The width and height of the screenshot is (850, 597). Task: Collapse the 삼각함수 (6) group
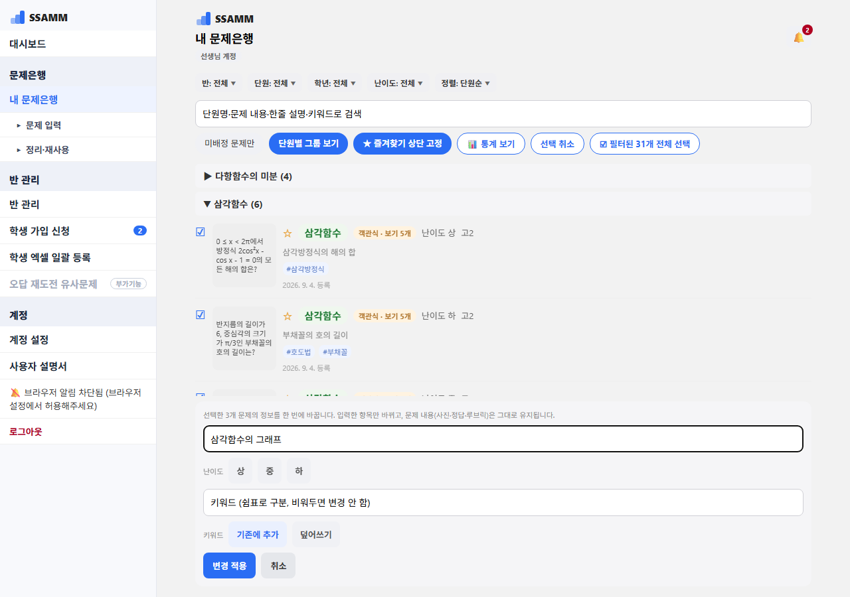(503, 204)
